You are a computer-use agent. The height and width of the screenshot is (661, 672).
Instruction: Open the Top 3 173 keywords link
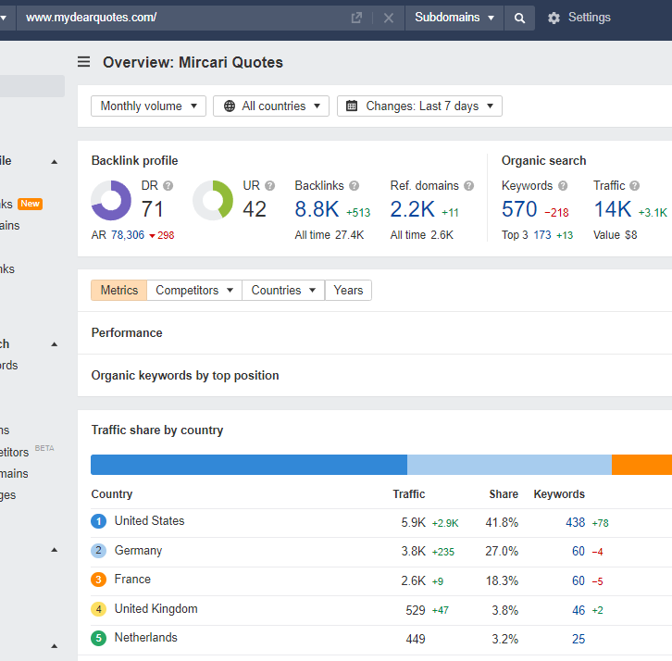(542, 235)
